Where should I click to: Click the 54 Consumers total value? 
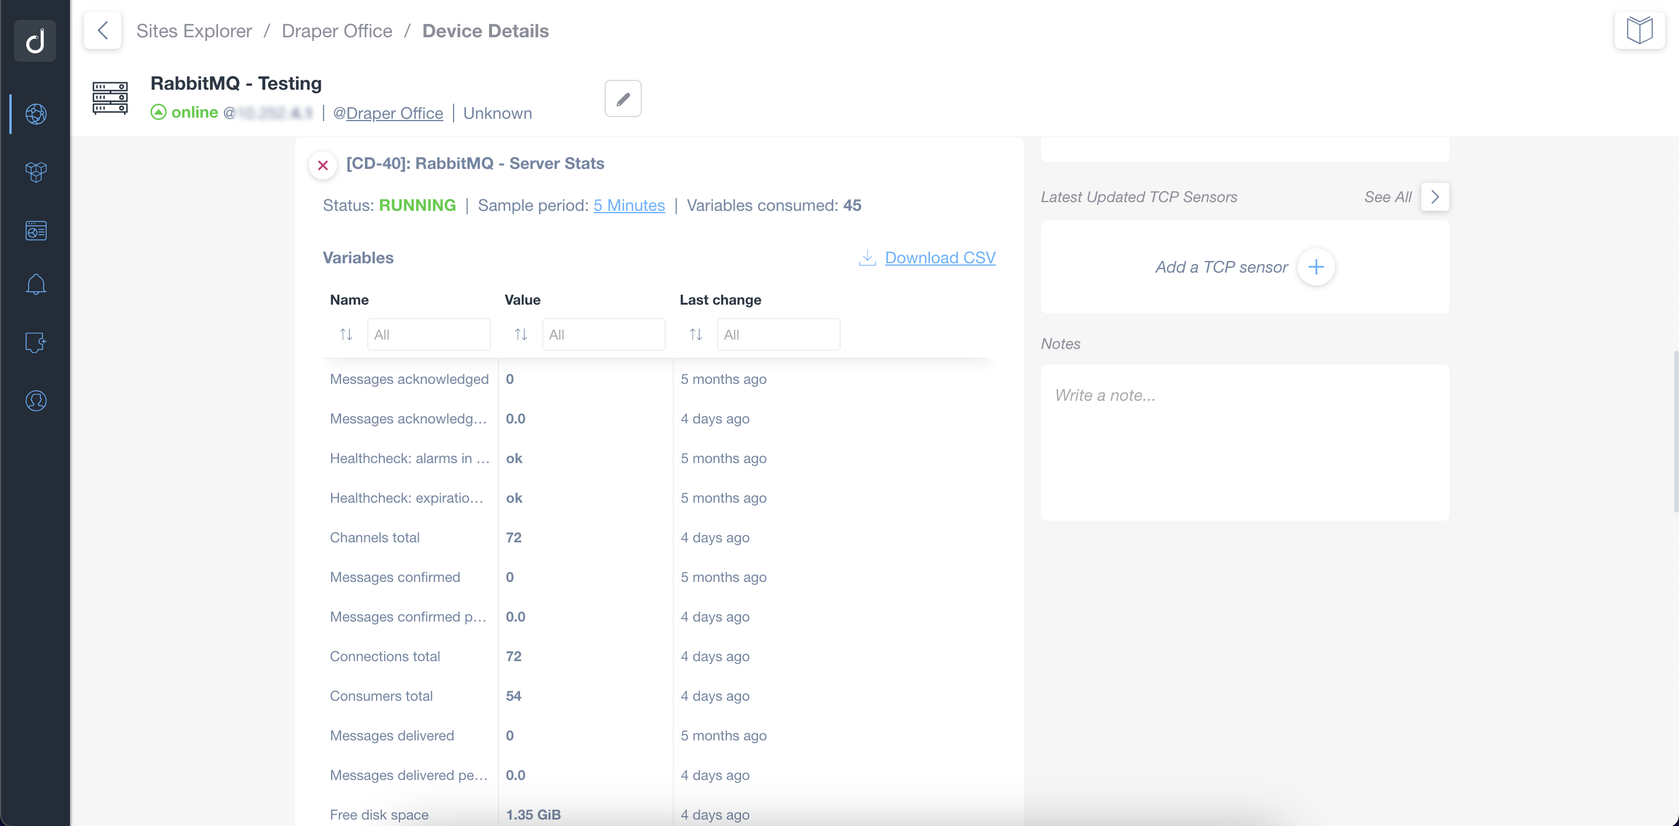click(513, 696)
